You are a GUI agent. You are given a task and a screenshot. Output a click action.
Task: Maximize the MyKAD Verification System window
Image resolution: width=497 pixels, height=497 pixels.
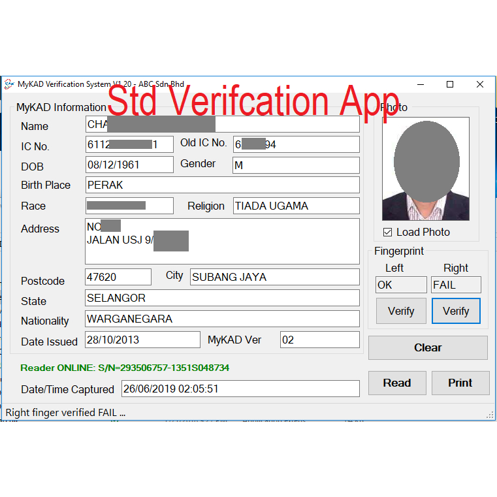pos(449,84)
